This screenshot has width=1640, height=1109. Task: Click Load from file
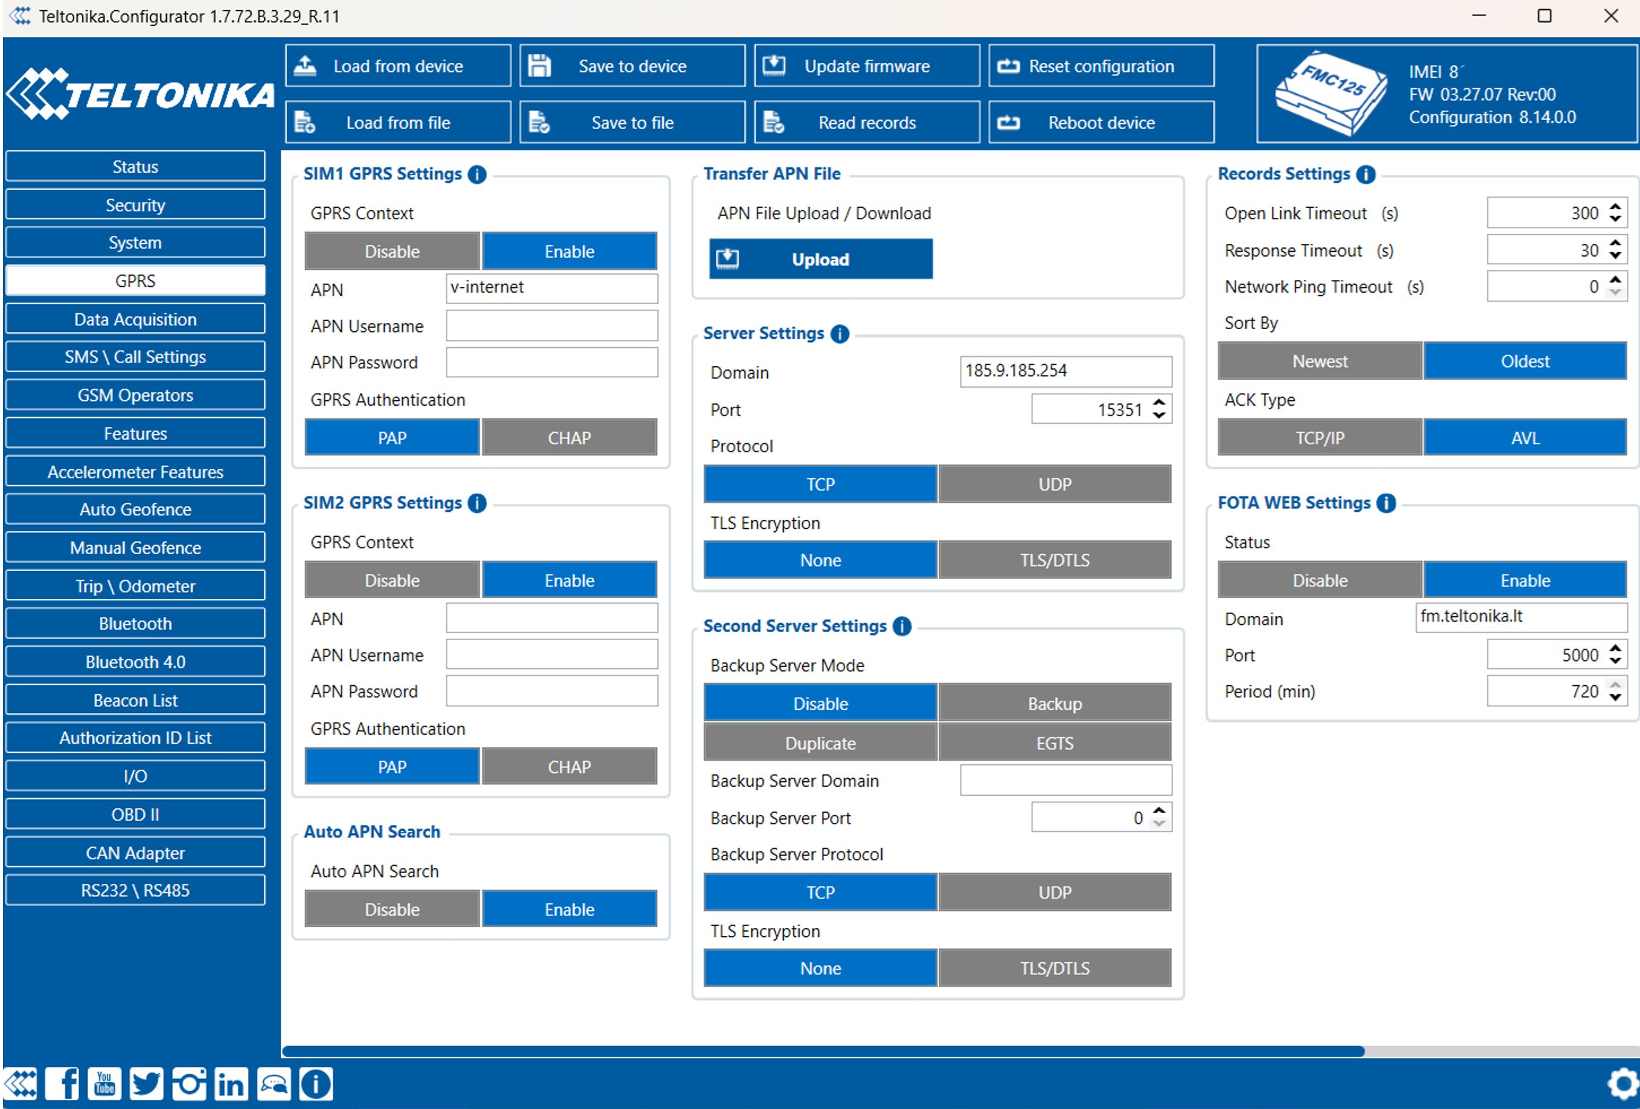coord(398,122)
